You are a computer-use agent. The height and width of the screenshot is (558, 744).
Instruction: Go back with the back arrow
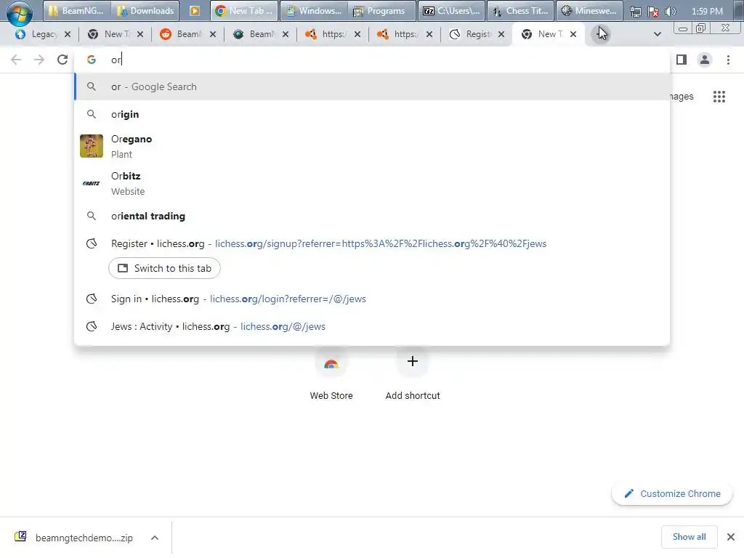click(x=16, y=60)
